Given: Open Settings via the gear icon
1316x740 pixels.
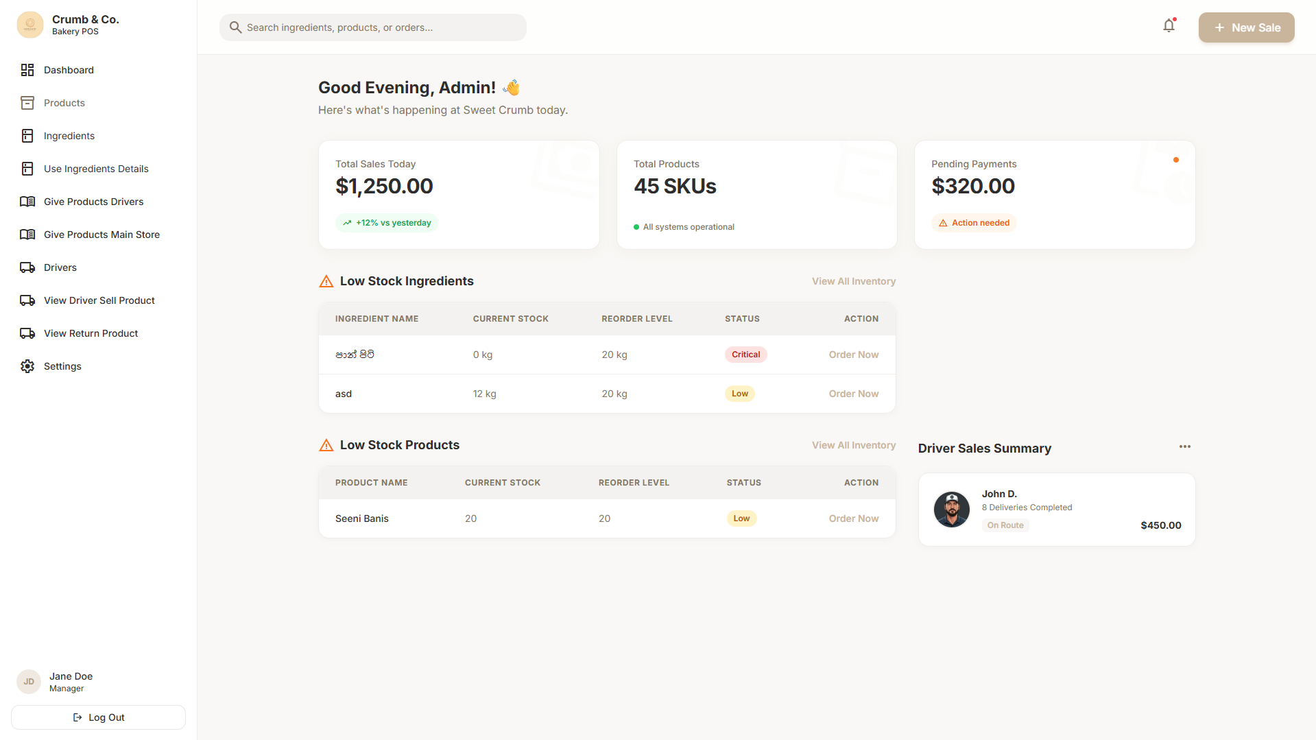Looking at the screenshot, I should [x=27, y=366].
